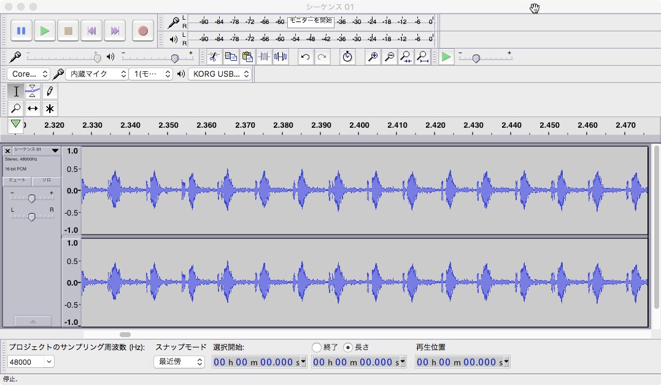661x385 pixels.
Task: Click the Copy icon in edit toolbar
Action: (231, 56)
